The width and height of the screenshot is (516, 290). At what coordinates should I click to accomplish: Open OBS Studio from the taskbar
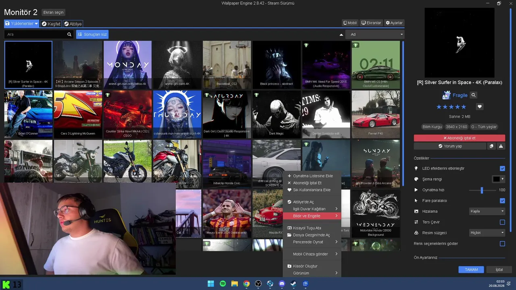[x=258, y=284]
